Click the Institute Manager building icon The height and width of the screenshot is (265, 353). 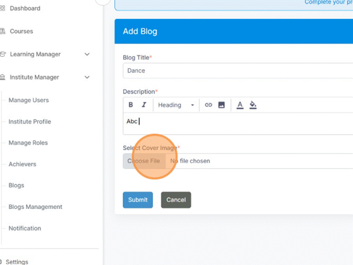[3, 77]
